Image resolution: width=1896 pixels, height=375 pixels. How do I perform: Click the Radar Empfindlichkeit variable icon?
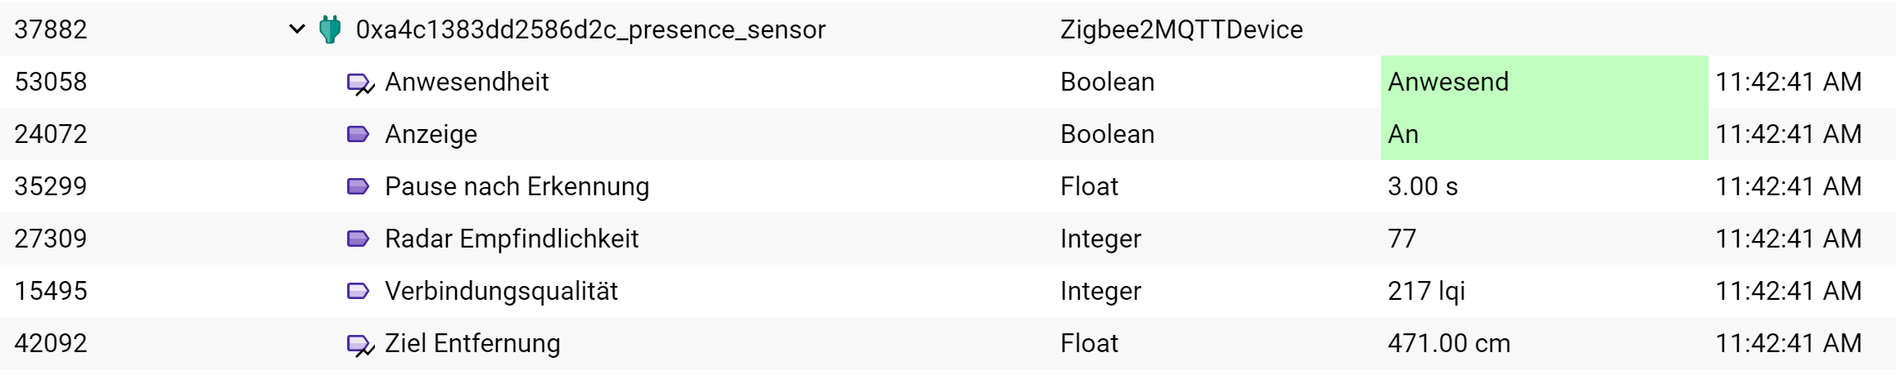click(359, 239)
